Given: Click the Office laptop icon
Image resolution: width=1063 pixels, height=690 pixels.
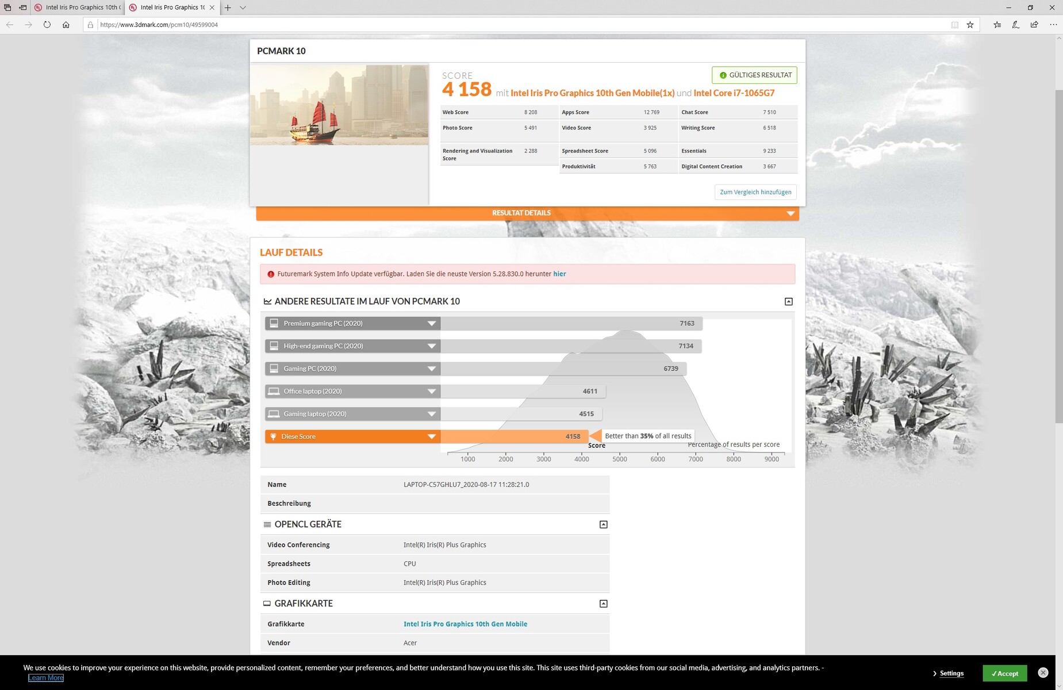Looking at the screenshot, I should (x=274, y=391).
